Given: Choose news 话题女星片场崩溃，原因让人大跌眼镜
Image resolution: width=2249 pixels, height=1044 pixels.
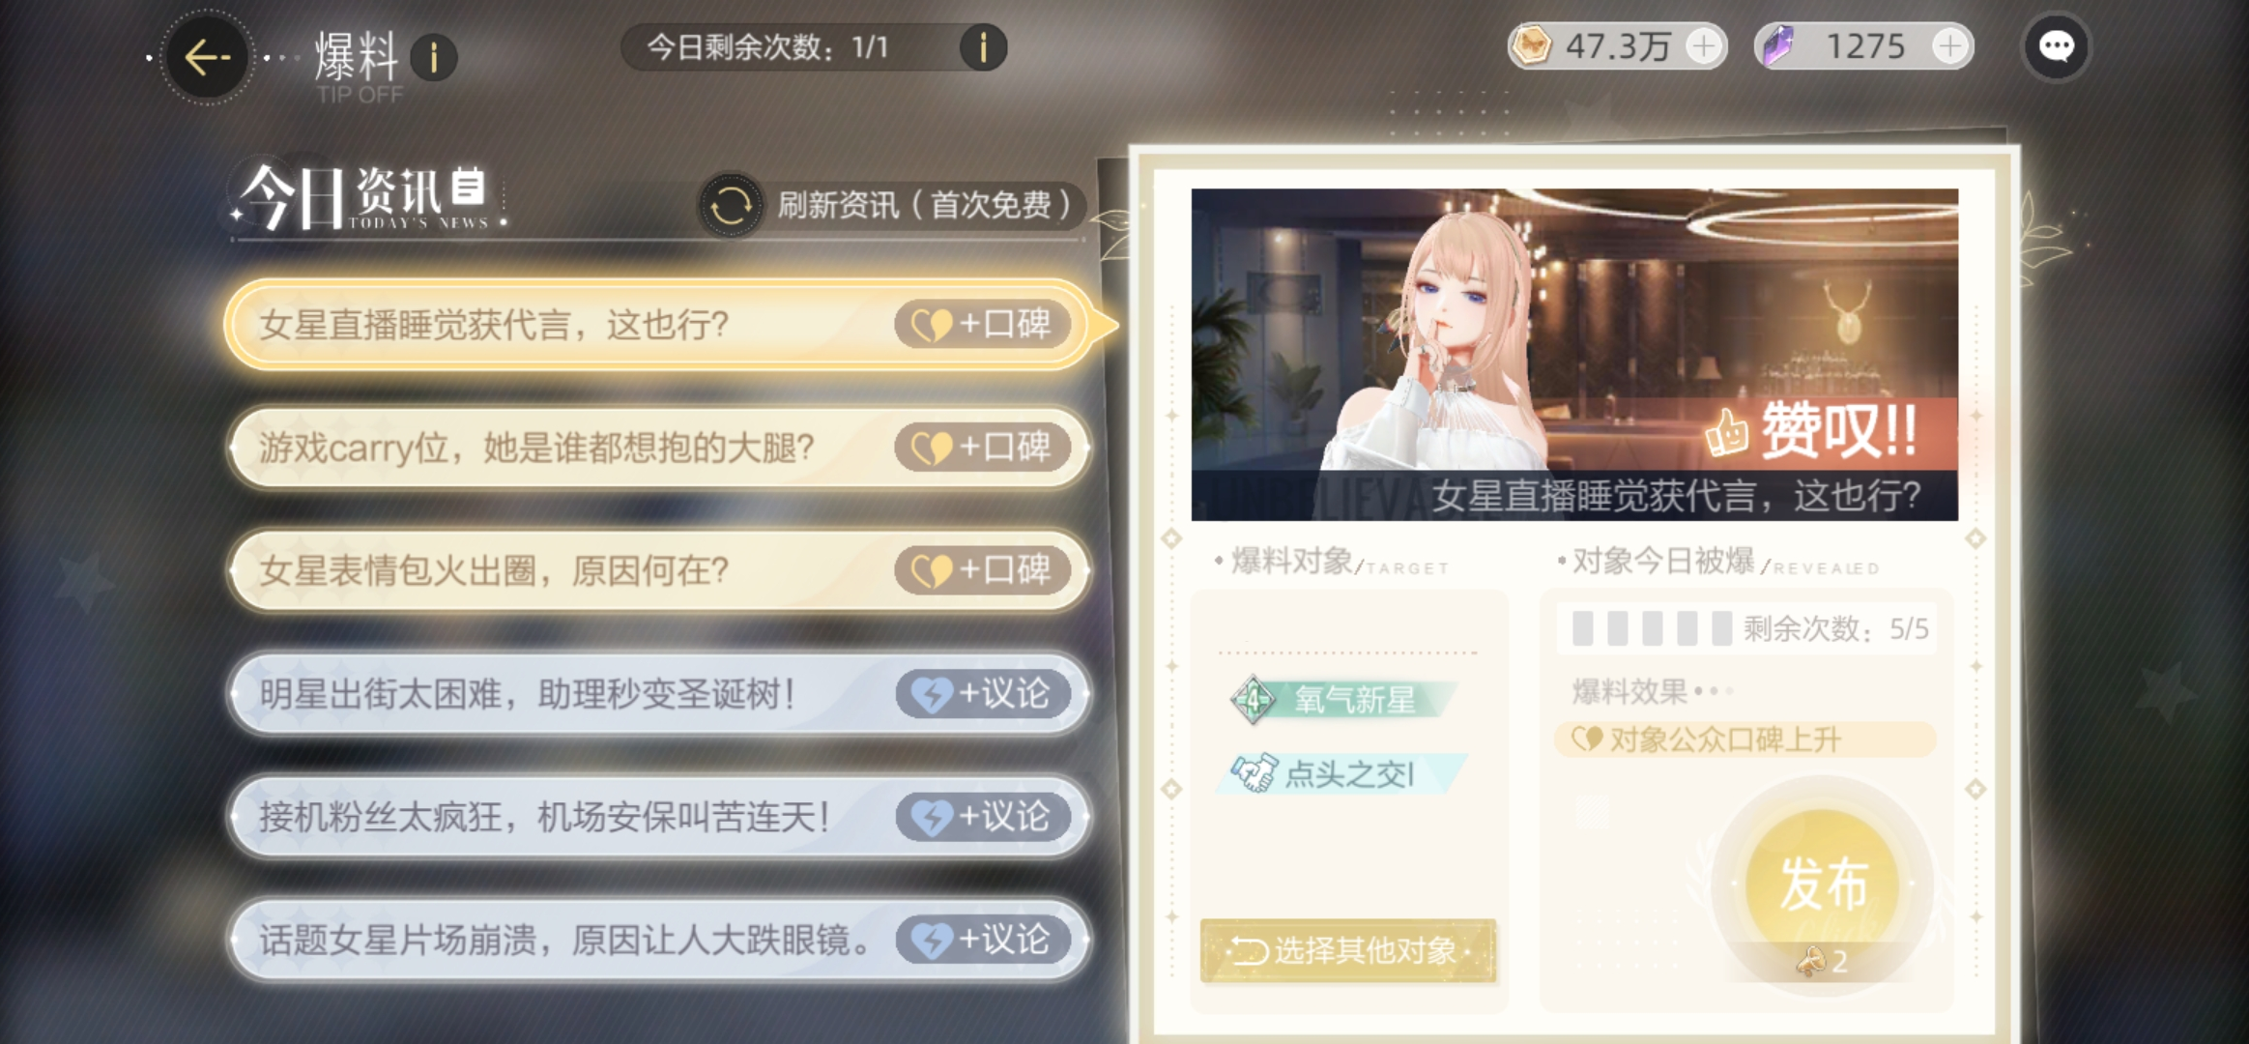Looking at the screenshot, I should [x=659, y=940].
